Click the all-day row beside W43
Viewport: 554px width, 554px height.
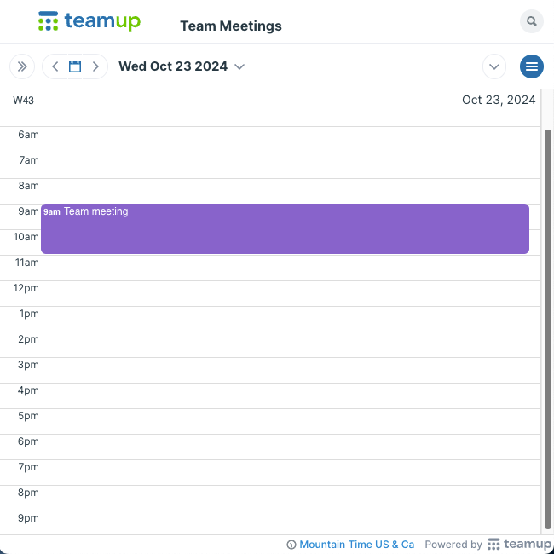tap(290, 117)
